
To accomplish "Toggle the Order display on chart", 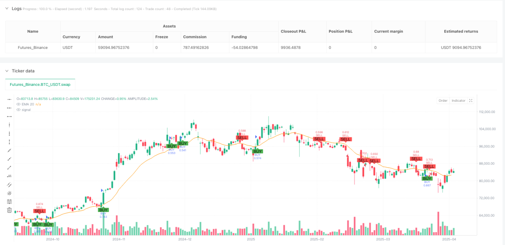I will (x=443, y=101).
